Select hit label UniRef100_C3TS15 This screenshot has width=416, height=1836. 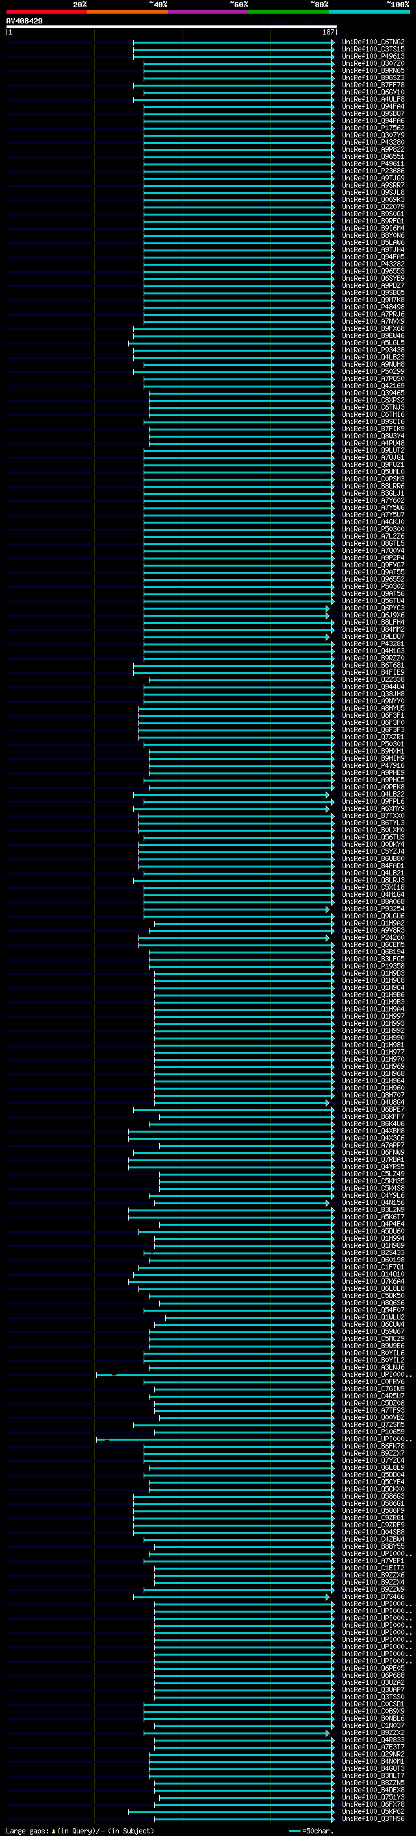(373, 49)
